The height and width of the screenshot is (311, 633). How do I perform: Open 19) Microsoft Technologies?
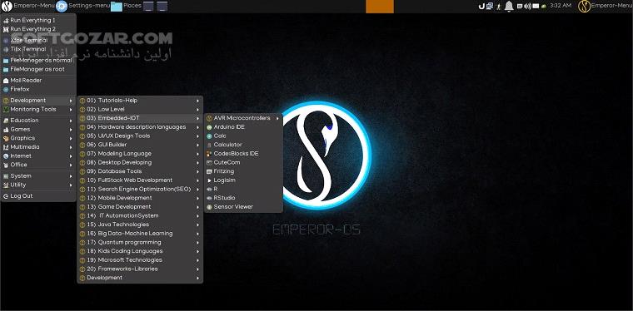140,259
